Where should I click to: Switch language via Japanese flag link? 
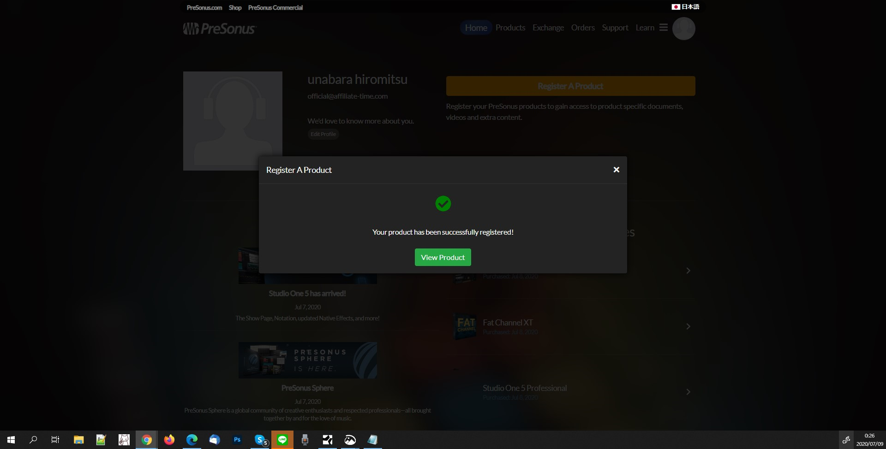tap(685, 7)
